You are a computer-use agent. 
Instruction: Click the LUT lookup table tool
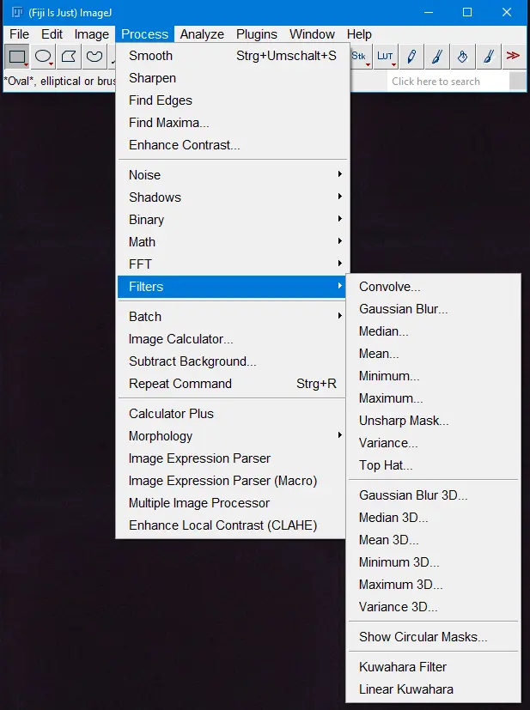(x=385, y=57)
